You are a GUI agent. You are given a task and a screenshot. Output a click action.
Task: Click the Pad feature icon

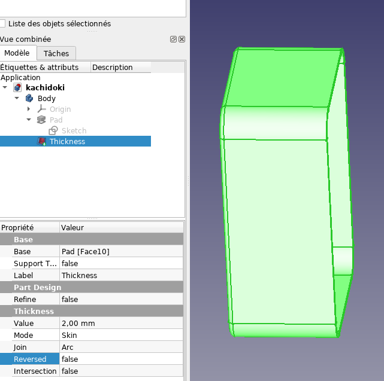41,120
